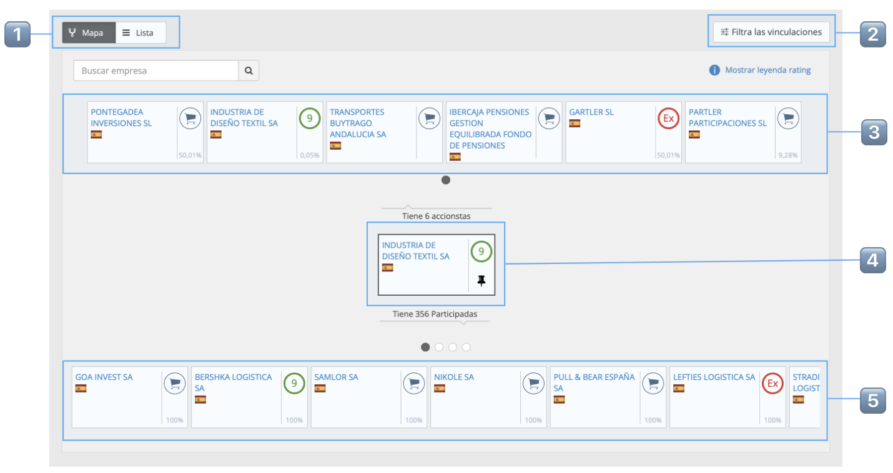Image resolution: width=893 pixels, height=473 pixels.
Task: Click the Spain flag on PONTEGADEA INVERSIONES SL
Action: point(96,134)
